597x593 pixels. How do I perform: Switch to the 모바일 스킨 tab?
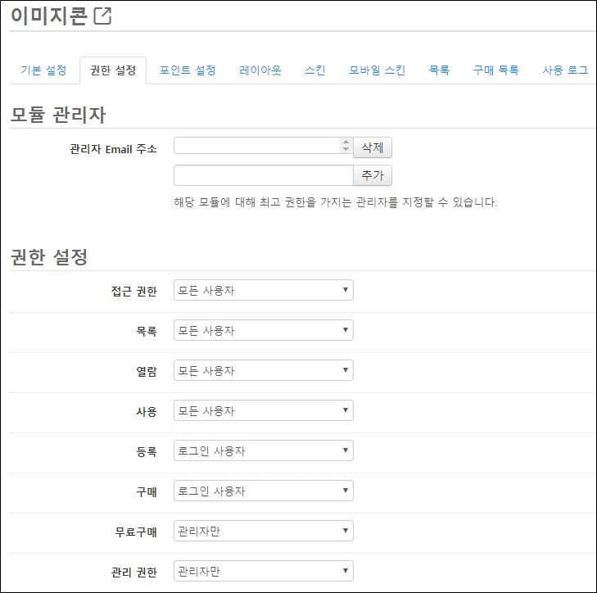click(x=377, y=70)
